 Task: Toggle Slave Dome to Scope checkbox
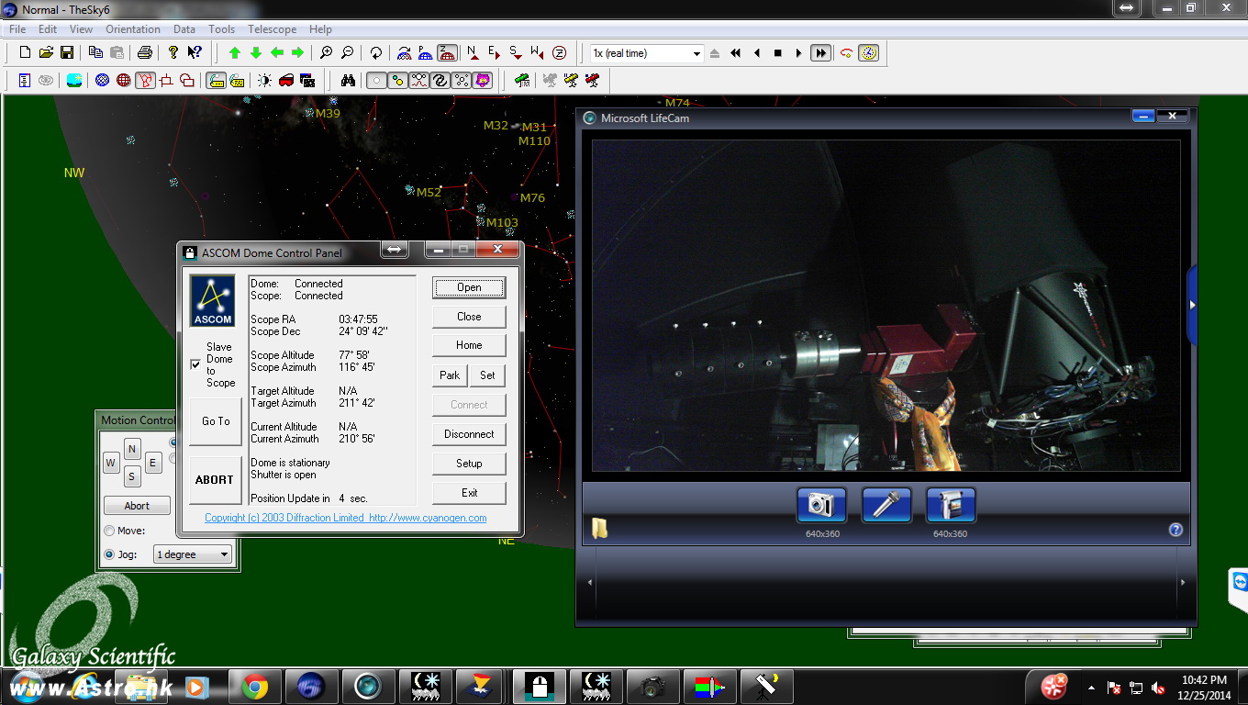tap(195, 364)
